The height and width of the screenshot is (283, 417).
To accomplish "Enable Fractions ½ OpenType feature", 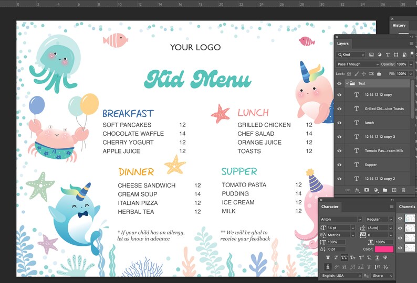I will 385,267.
